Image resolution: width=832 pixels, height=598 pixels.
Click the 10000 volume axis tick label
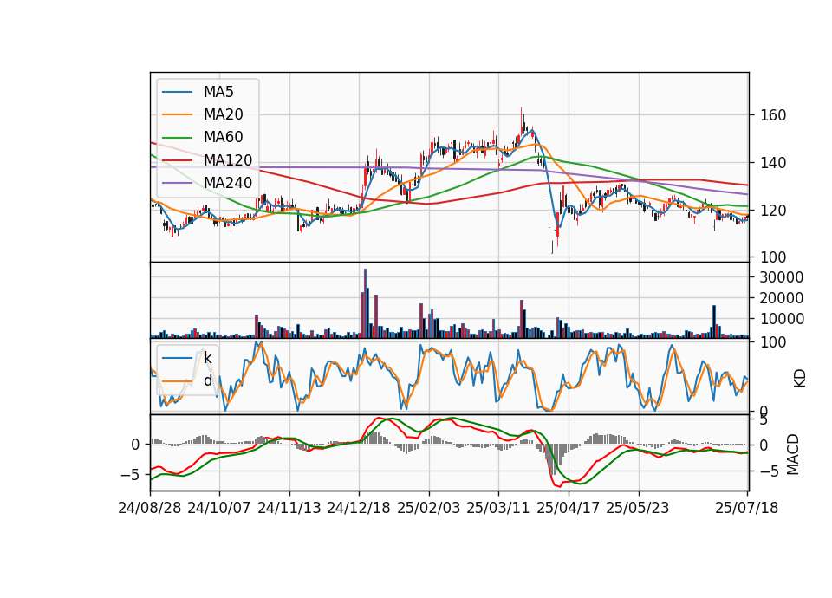[781, 319]
